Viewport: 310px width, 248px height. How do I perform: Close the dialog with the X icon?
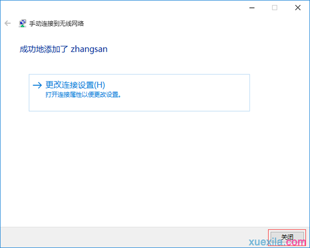click(x=298, y=8)
